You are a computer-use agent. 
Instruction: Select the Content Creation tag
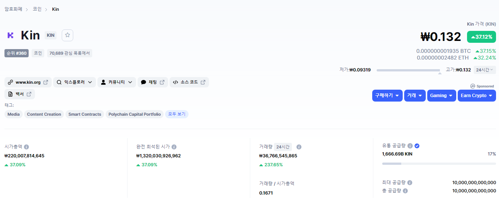click(44, 114)
